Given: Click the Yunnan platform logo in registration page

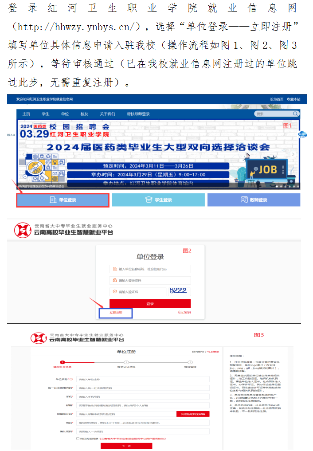Looking at the screenshot, I should click(x=39, y=337).
